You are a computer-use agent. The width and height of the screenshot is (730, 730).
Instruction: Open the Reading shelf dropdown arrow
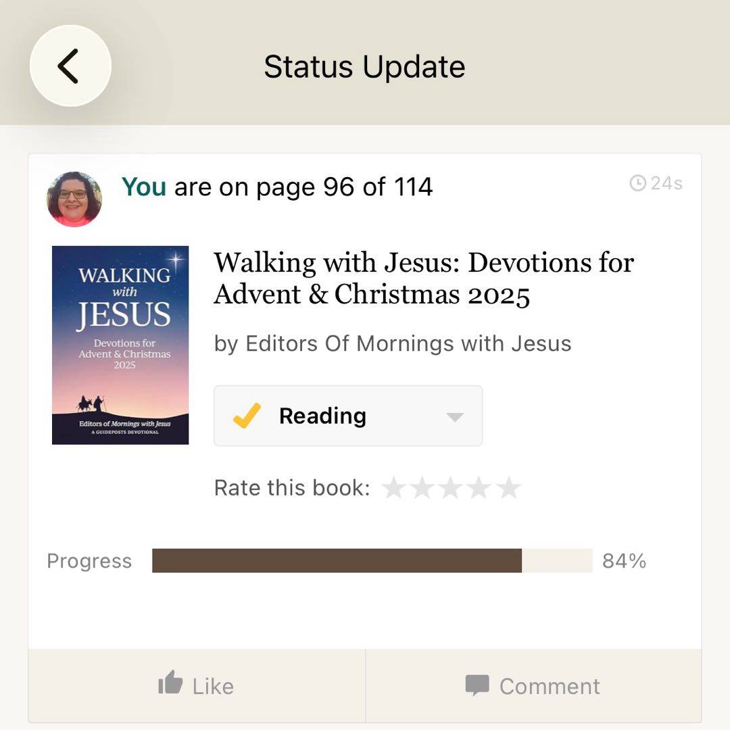coord(455,417)
